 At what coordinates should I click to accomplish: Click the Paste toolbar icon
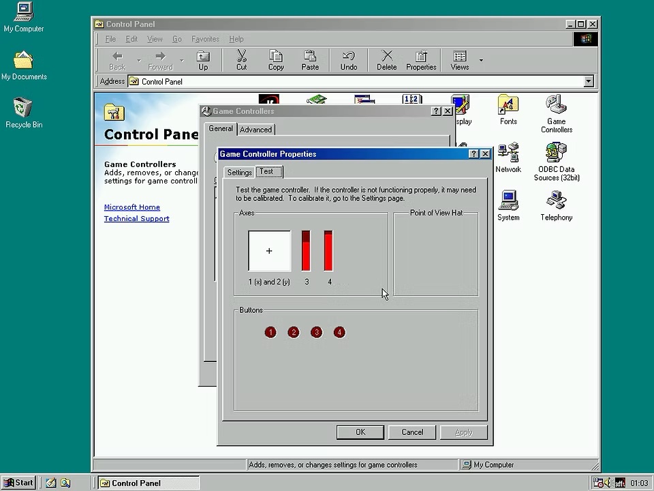[x=310, y=61]
